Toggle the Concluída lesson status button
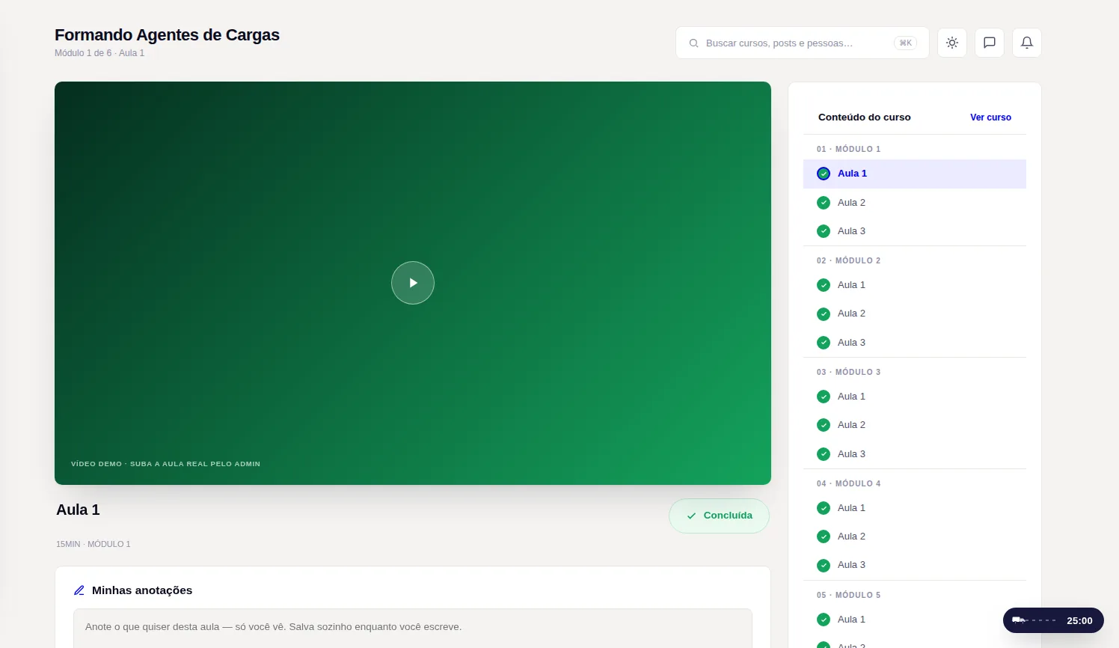The width and height of the screenshot is (1119, 648). point(719,516)
